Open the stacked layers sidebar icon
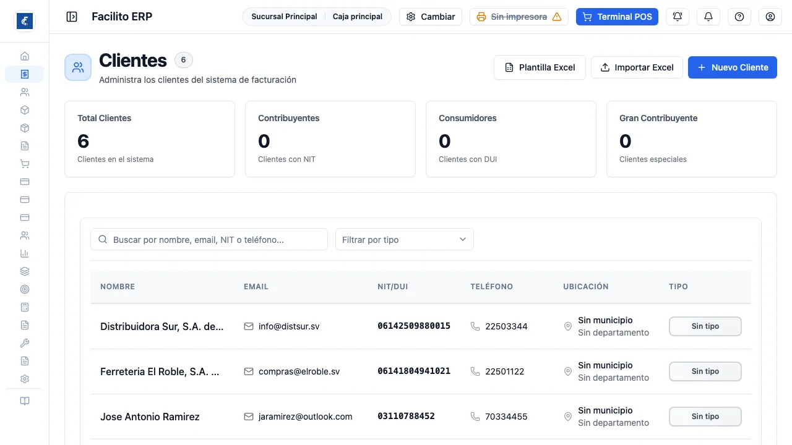The image size is (792, 445). (x=25, y=271)
